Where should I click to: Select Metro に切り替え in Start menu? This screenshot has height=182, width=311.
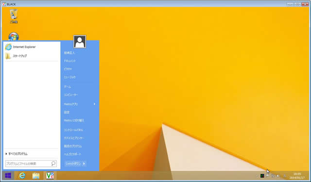coord(74,120)
